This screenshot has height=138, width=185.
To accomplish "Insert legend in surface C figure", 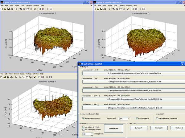I will (x=136, y=9).
